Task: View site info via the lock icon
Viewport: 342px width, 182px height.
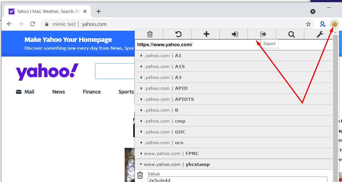Action: point(46,24)
